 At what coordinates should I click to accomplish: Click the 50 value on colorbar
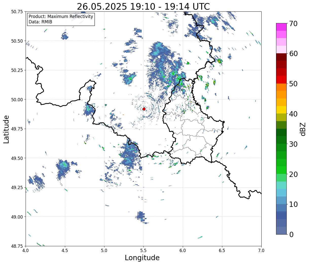point(293,84)
